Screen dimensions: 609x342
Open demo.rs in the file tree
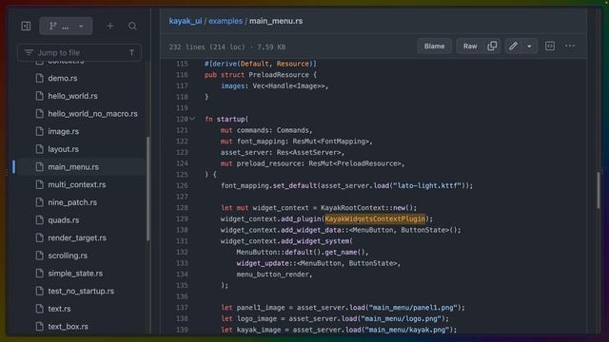click(63, 78)
